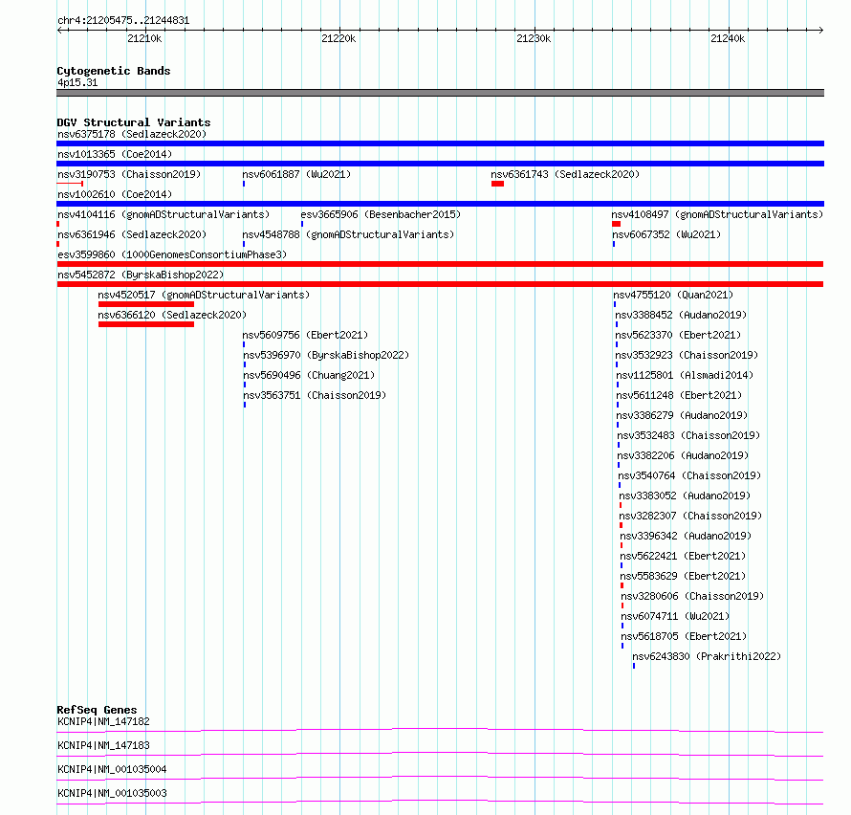Click nsv5611248 (Ebert2021) label
Image resolution: width=851 pixels, height=815 pixels.
(679, 395)
